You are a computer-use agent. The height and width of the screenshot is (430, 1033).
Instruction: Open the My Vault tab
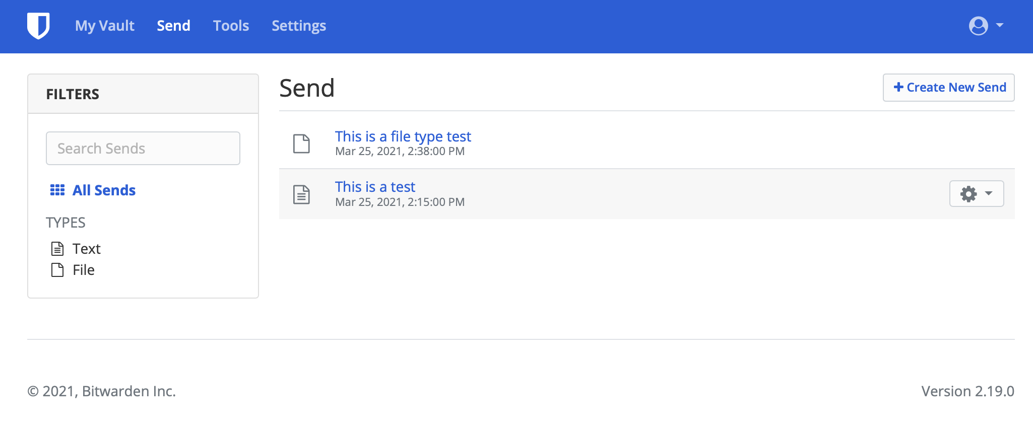tap(105, 26)
